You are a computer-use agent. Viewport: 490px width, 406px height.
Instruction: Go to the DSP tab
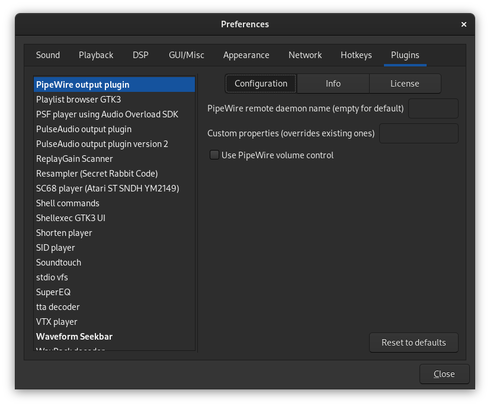140,55
